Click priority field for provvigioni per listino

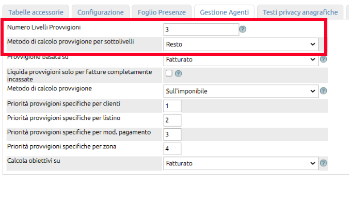click(172, 120)
